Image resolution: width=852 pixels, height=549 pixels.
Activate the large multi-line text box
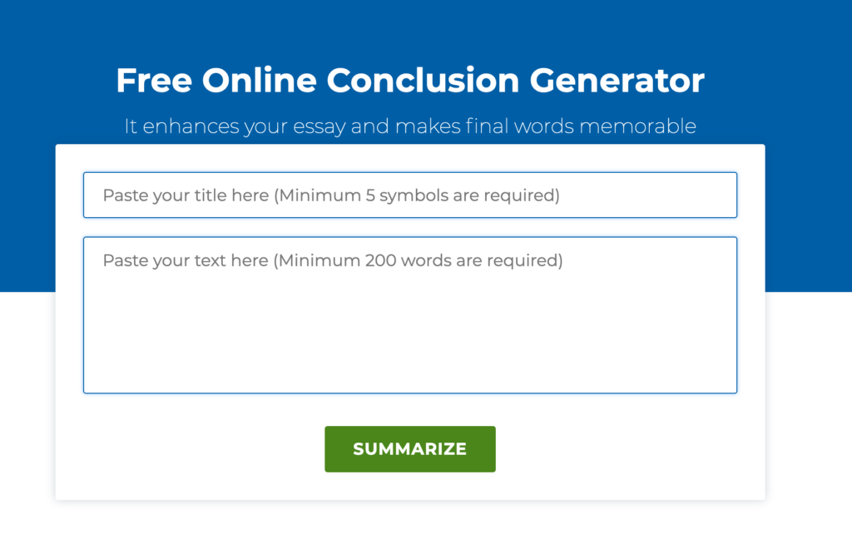click(409, 314)
